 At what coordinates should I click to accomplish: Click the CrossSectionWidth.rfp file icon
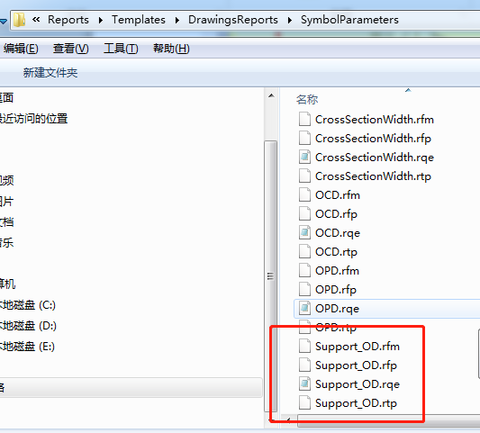click(304, 139)
